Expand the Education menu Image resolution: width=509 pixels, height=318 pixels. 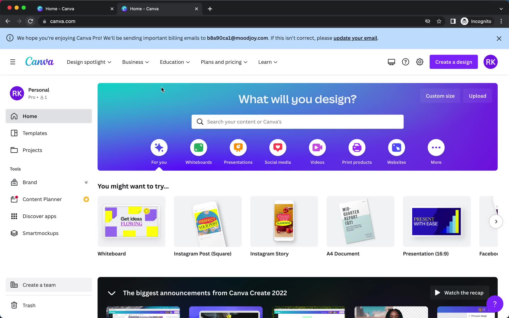[175, 62]
